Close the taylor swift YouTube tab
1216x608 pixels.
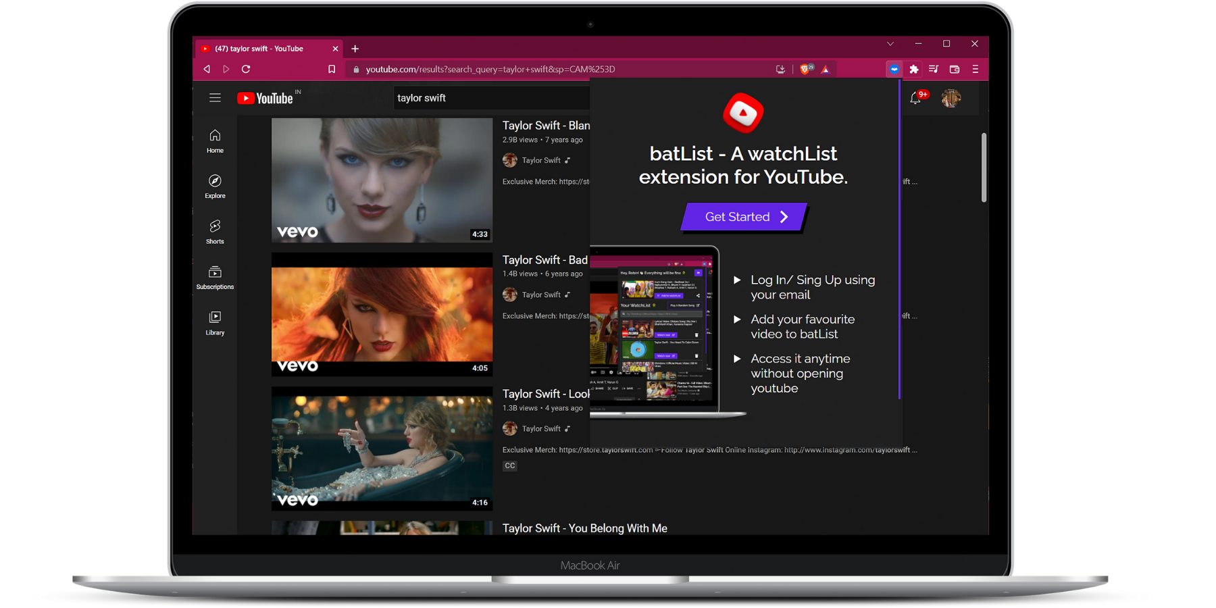[x=335, y=49]
